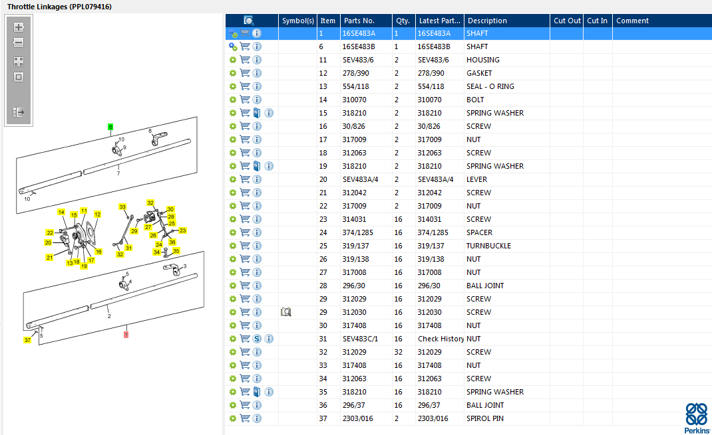712x435 pixels.
Task: Sort table by Description column header
Action: [x=486, y=21]
